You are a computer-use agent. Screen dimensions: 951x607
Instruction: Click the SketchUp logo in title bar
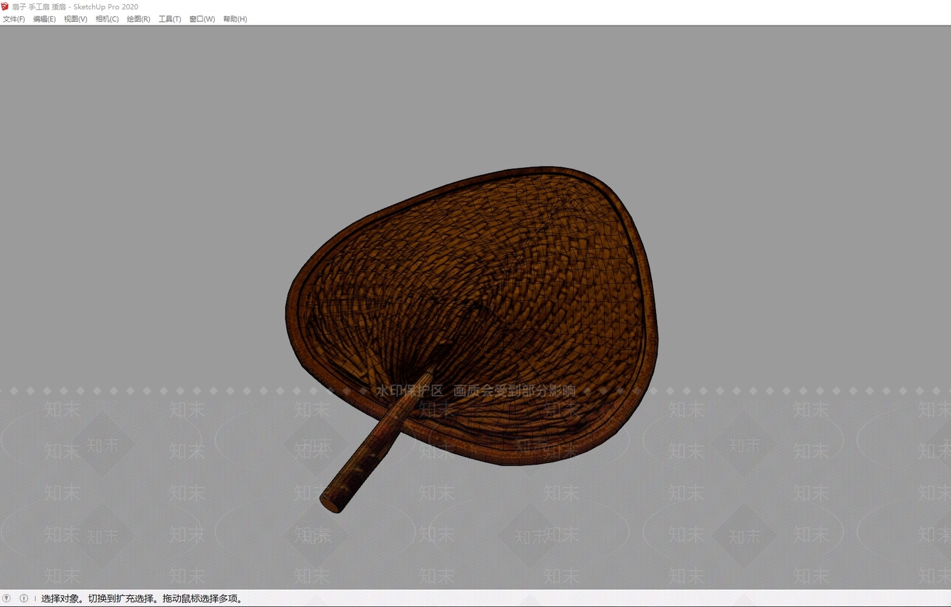coord(5,7)
